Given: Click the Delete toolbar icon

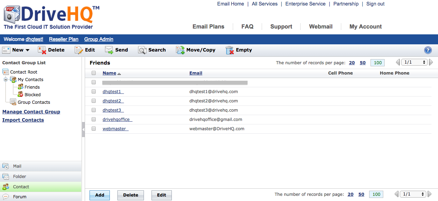Looking at the screenshot, I should pos(42,50).
